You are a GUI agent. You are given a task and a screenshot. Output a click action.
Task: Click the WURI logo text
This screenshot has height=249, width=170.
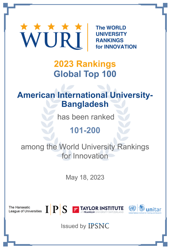(x=51, y=40)
